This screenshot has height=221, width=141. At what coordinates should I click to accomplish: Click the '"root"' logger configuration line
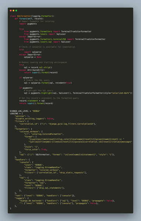45,196
